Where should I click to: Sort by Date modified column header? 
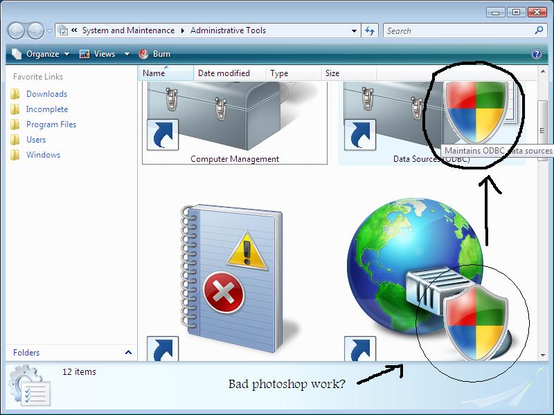tap(230, 73)
